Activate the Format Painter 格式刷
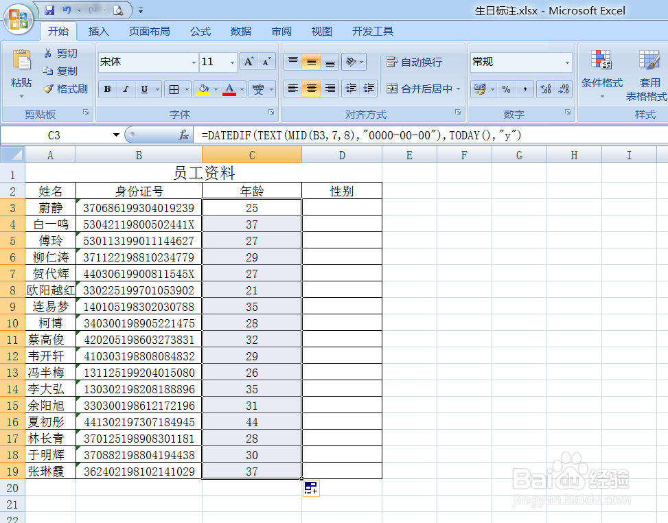 point(65,89)
